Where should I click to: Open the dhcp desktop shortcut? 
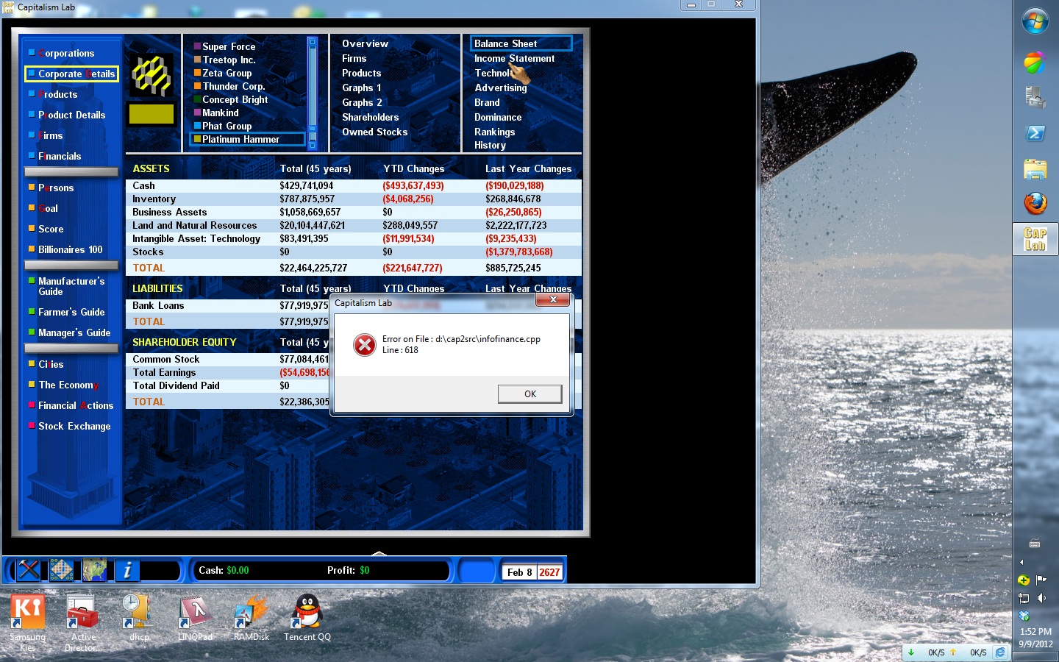pos(139,617)
